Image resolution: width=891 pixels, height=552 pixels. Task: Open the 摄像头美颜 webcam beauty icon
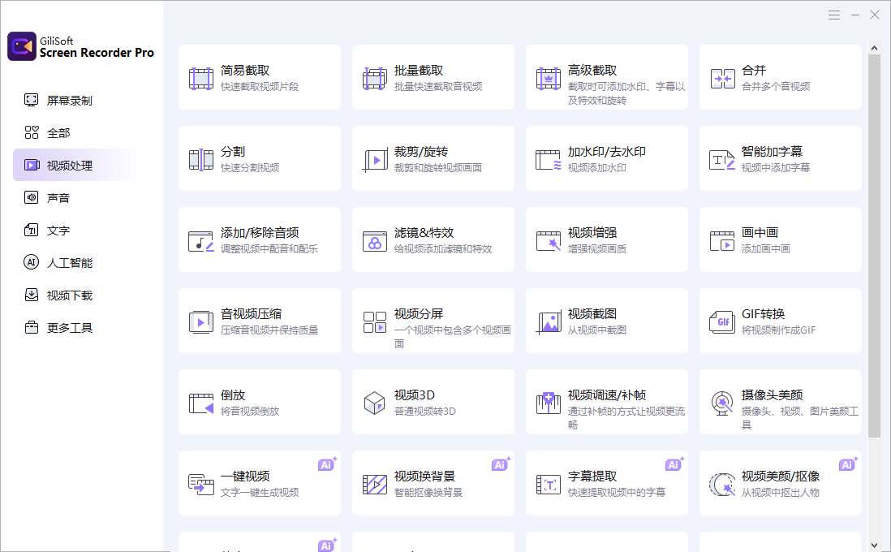(722, 403)
